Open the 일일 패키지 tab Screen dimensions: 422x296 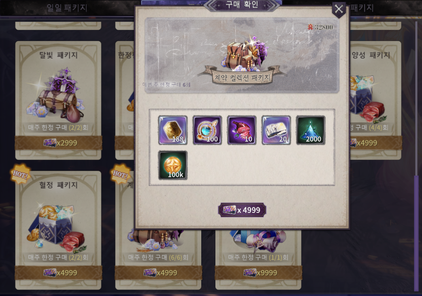click(x=67, y=8)
